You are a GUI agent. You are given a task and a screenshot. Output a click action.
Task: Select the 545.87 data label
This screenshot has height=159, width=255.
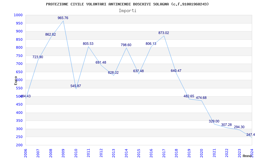(x=76, y=86)
